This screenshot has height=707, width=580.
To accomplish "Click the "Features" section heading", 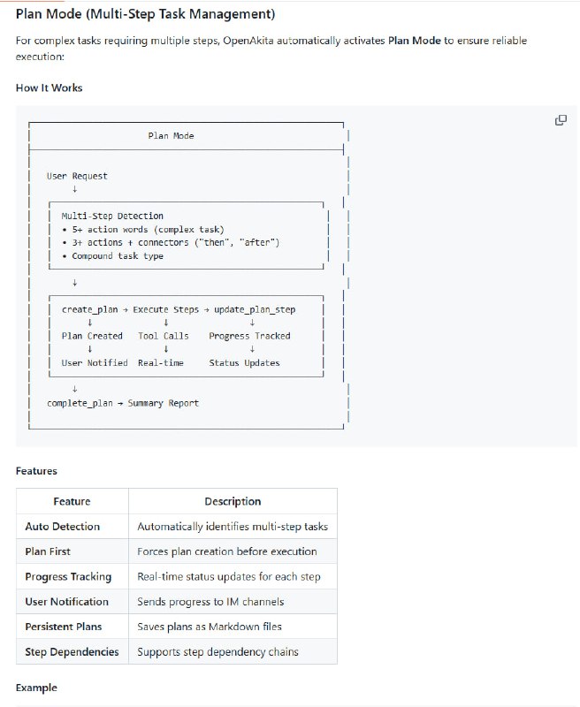I will pos(36,471).
